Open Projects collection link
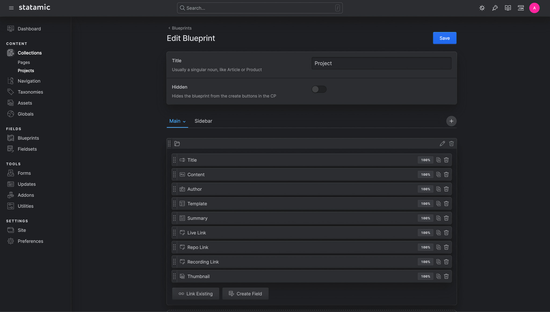This screenshot has height=312, width=550. pyautogui.click(x=26, y=71)
